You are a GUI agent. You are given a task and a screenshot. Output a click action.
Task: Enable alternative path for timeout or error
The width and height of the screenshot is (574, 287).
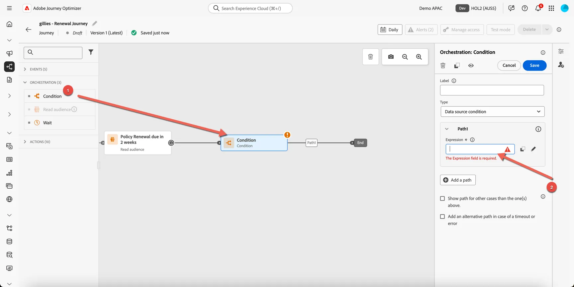(x=442, y=216)
